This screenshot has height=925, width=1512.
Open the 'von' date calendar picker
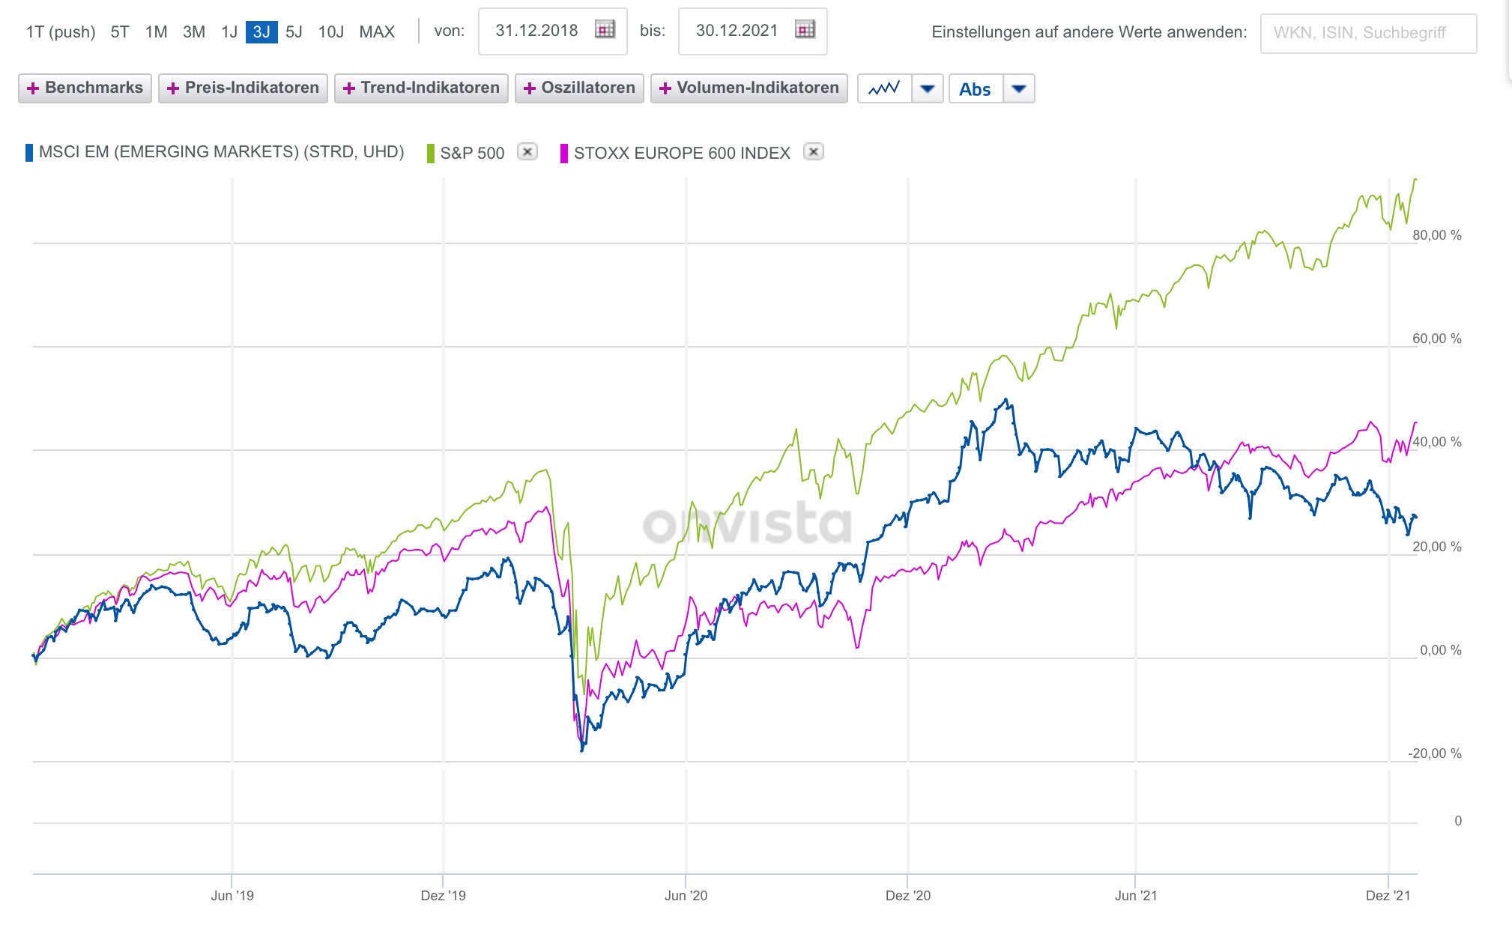[605, 30]
